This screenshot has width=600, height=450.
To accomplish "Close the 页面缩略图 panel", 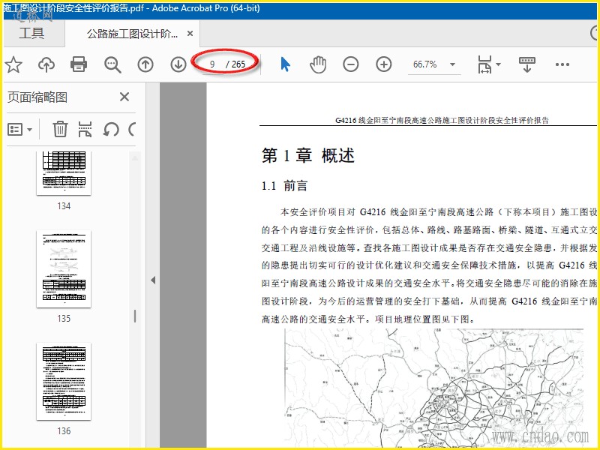I will tap(124, 97).
